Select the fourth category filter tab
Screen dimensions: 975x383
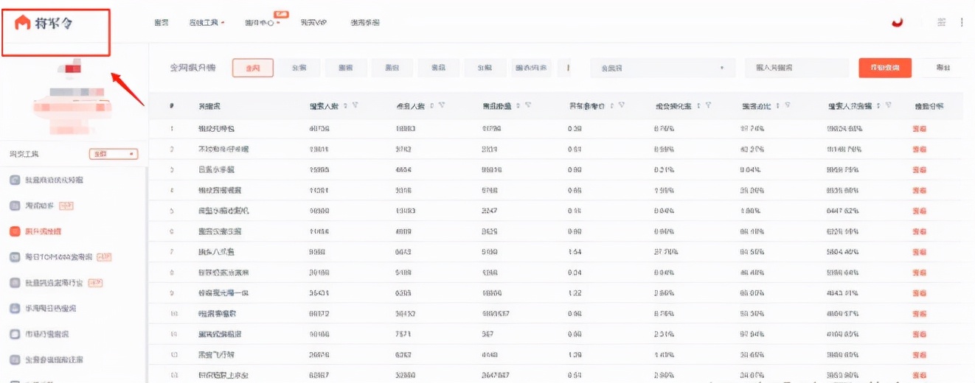392,68
